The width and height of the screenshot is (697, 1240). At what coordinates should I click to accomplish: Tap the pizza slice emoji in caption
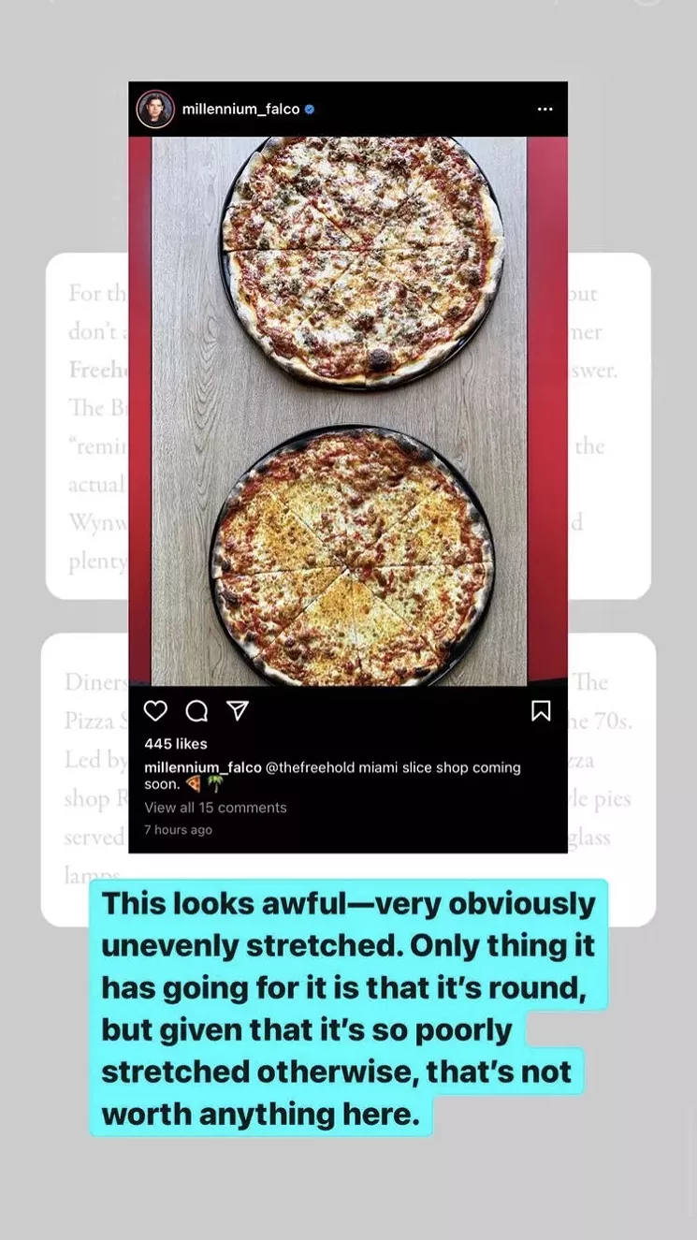coord(193,784)
